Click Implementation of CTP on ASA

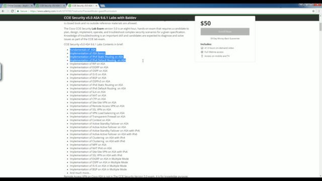coord(88,99)
